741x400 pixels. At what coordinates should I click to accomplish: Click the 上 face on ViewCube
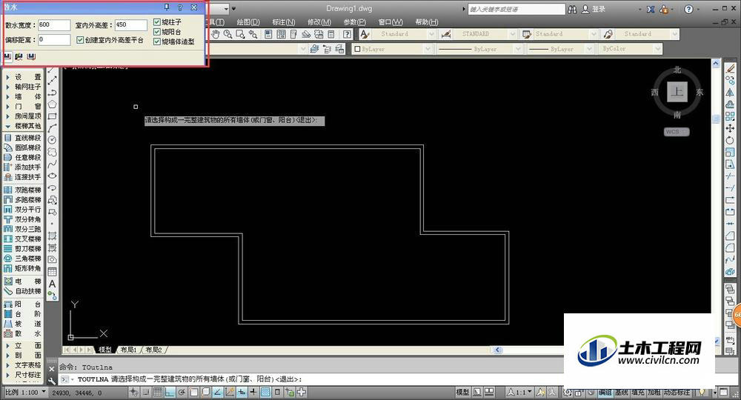point(677,92)
